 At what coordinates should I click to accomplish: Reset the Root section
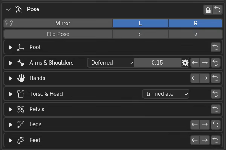click(x=215, y=47)
